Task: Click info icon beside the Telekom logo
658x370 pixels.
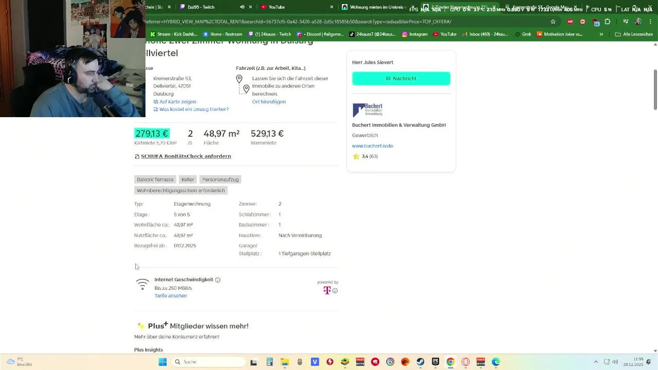Action: coord(335,291)
